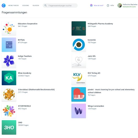Select the 3HO green logo tile

(x=9, y=128)
